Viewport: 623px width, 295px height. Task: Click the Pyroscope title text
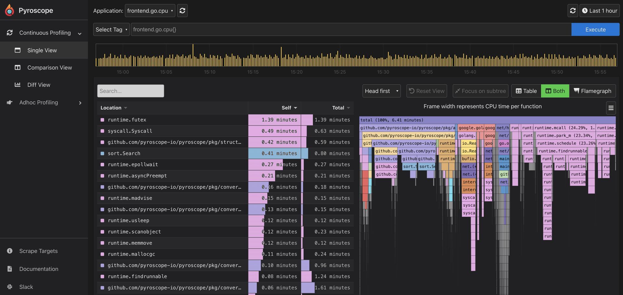(36, 10)
